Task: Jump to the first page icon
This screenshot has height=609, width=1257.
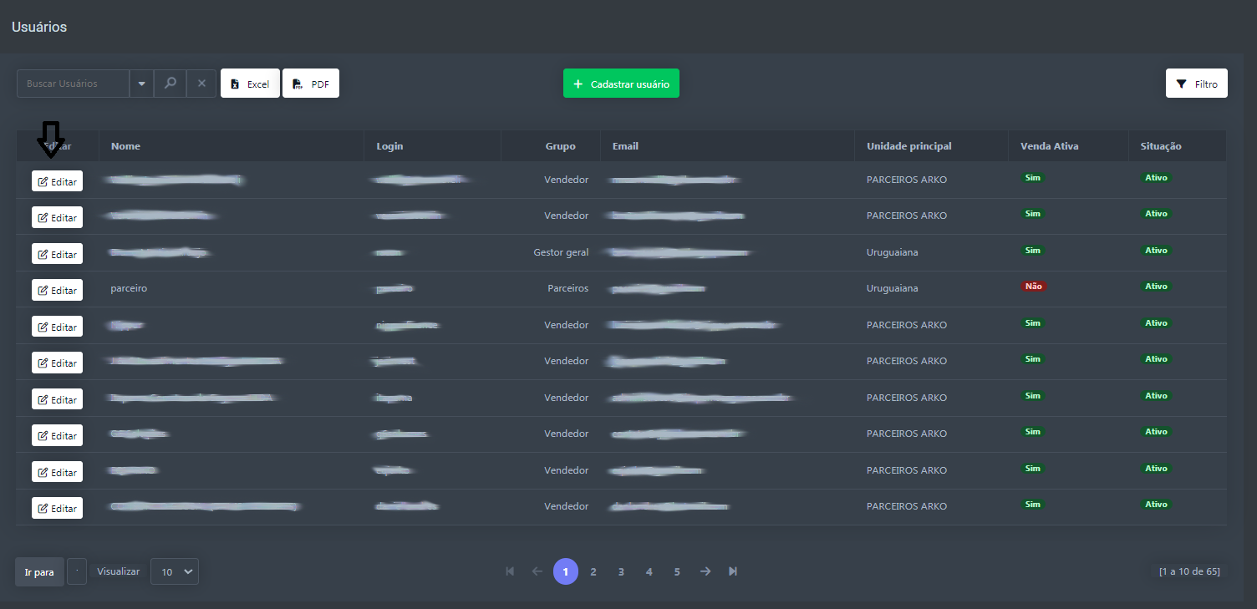Action: coord(510,571)
